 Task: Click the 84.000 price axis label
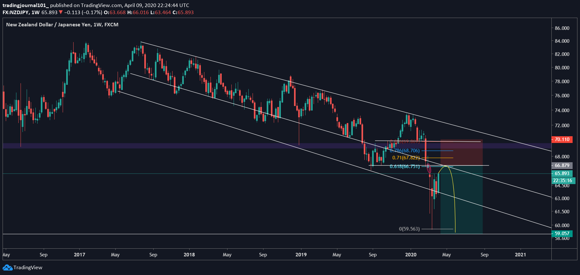pyautogui.click(x=562, y=41)
